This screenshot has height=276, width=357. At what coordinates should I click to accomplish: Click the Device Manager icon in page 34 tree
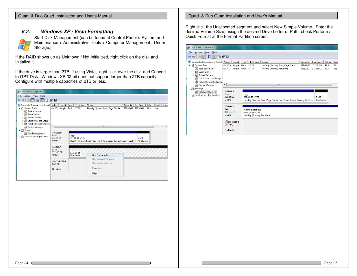coord(25,127)
